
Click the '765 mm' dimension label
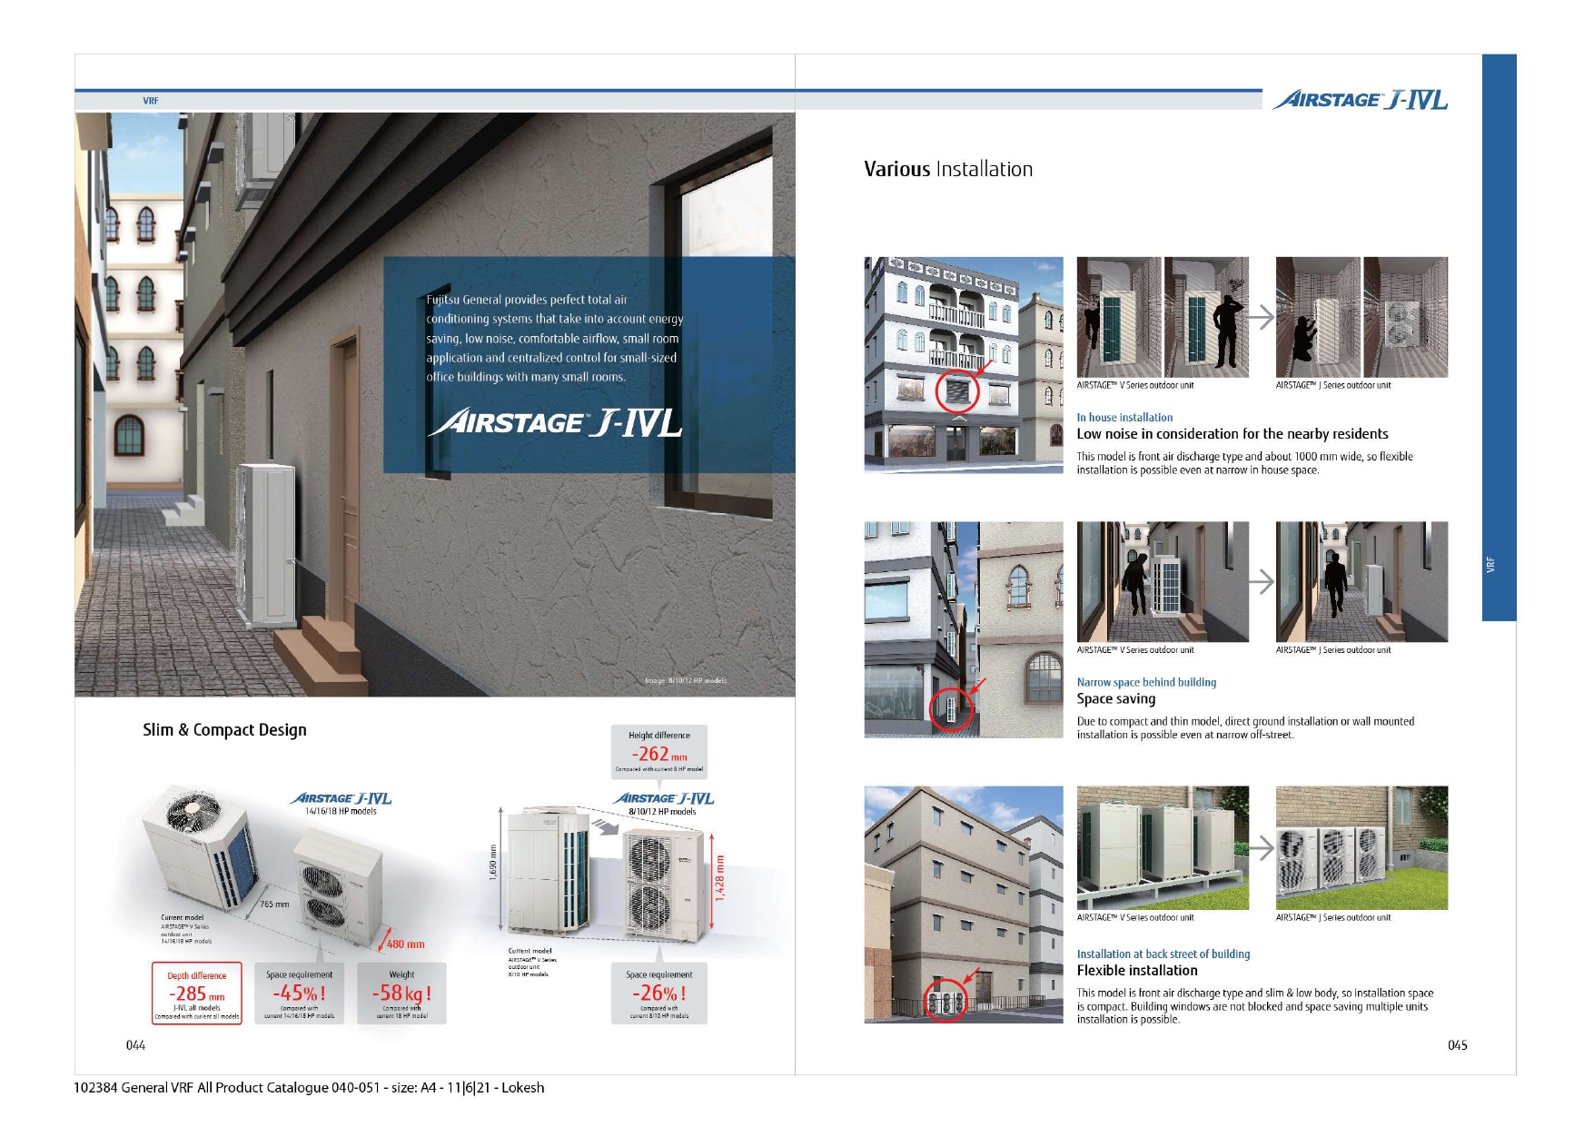(274, 905)
